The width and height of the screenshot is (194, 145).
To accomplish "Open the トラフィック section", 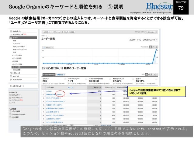I will tap(16, 73).
